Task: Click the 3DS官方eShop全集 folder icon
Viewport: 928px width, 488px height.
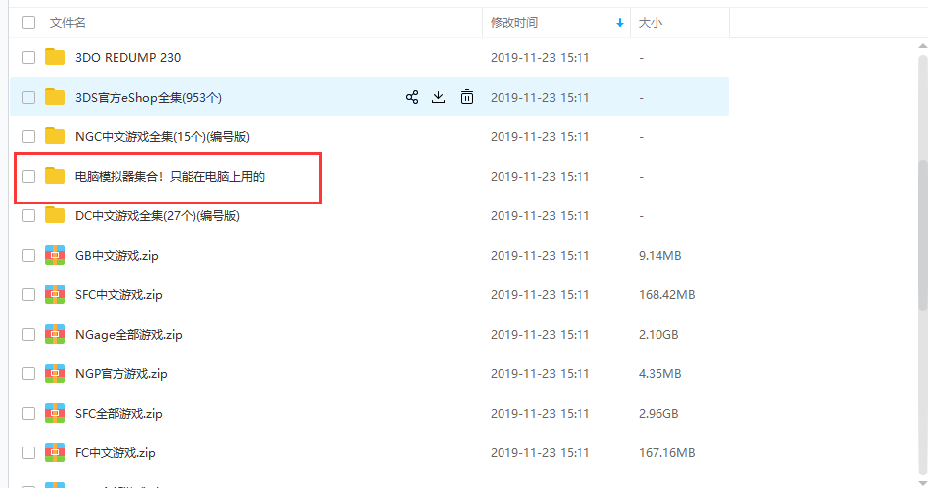Action: (55, 97)
